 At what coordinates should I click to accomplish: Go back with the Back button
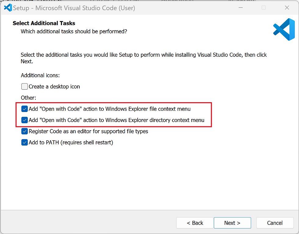[195, 223]
